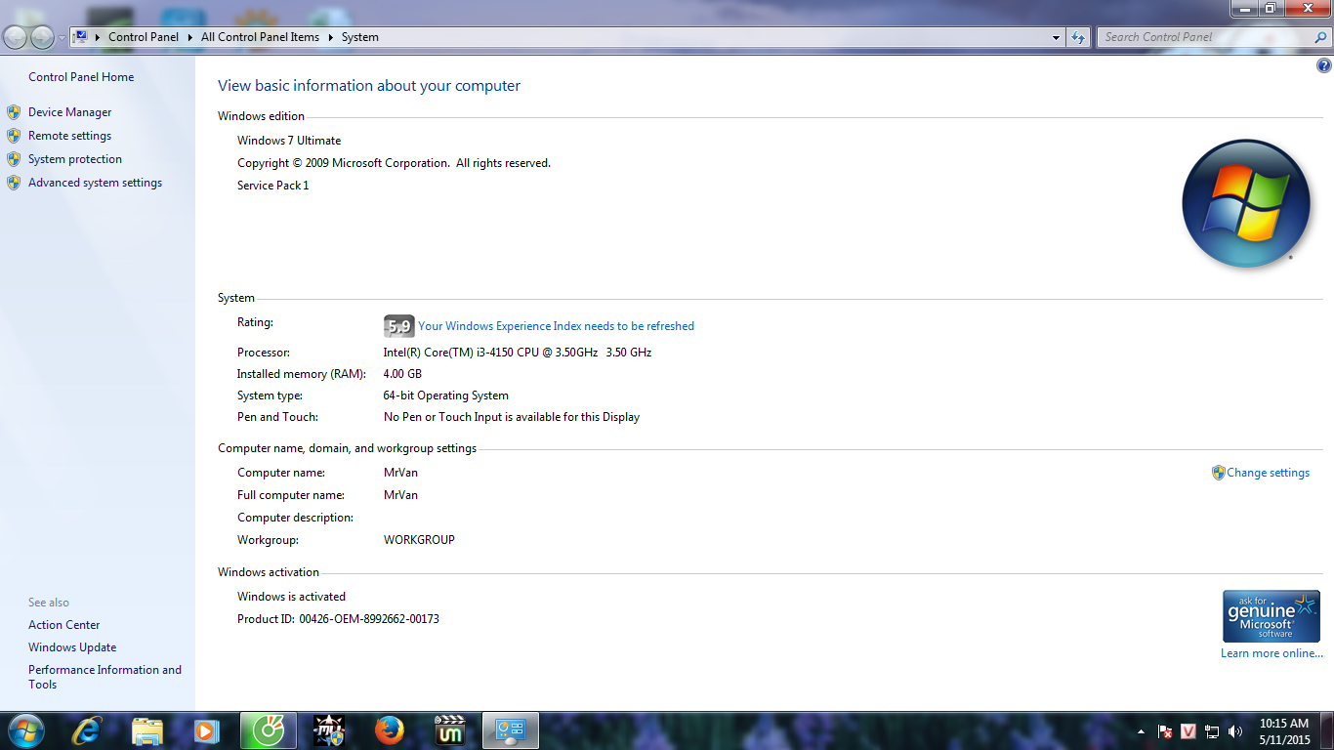Open the UM clapperboard player taskbar icon
The width and height of the screenshot is (1334, 750).
tap(449, 730)
